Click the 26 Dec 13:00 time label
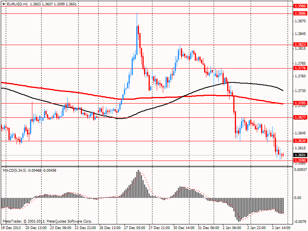The image size is (308, 231). (x=110, y=228)
